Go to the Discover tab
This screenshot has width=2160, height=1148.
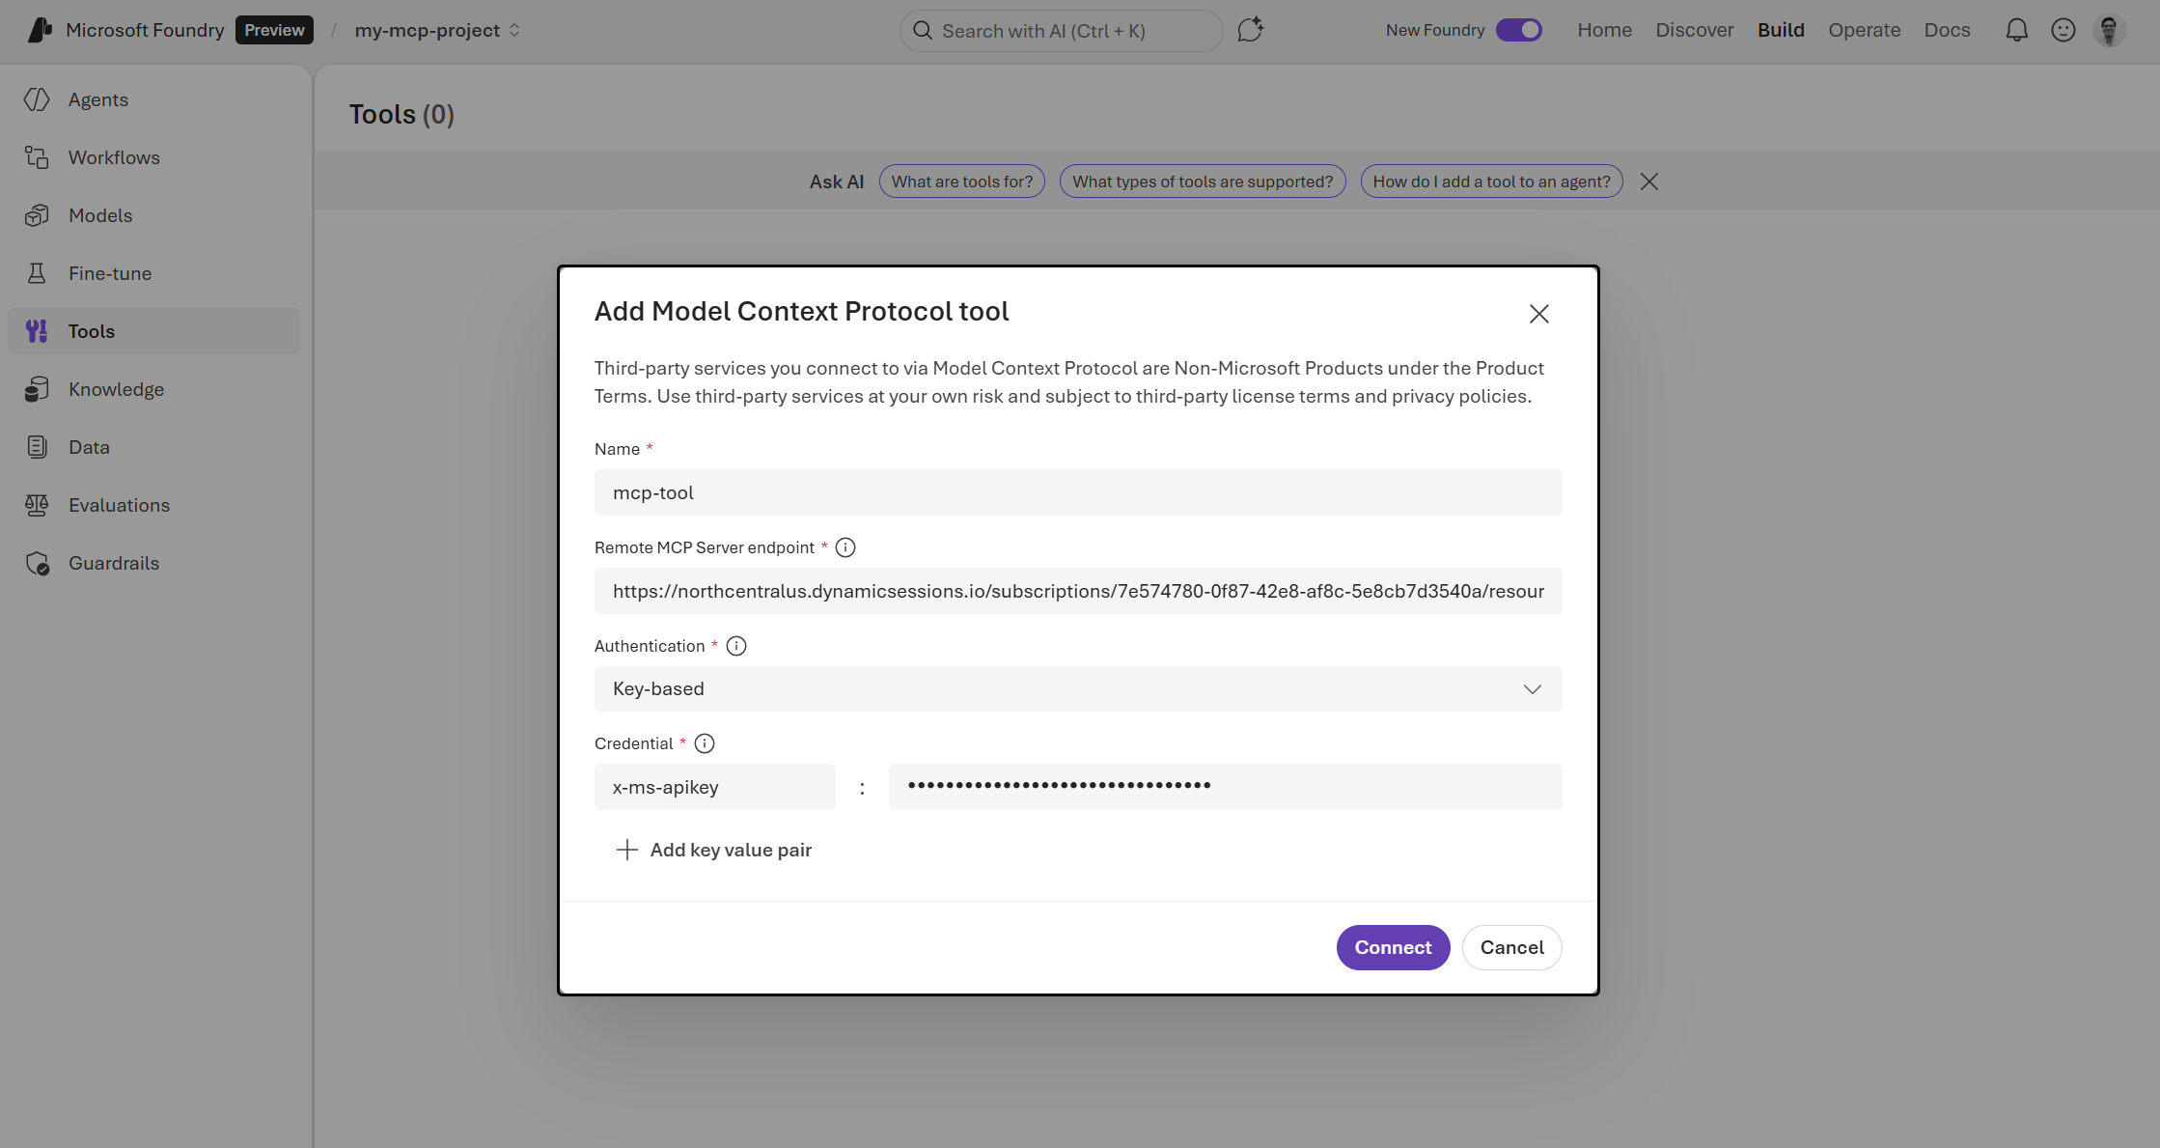1695,30
